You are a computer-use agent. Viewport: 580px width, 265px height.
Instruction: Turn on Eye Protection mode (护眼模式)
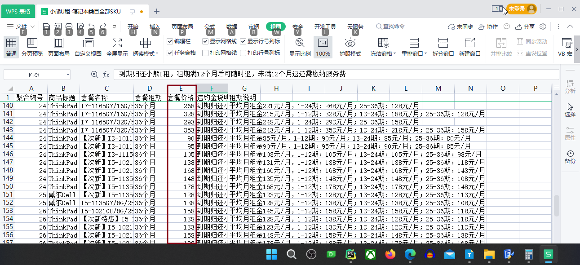click(350, 48)
